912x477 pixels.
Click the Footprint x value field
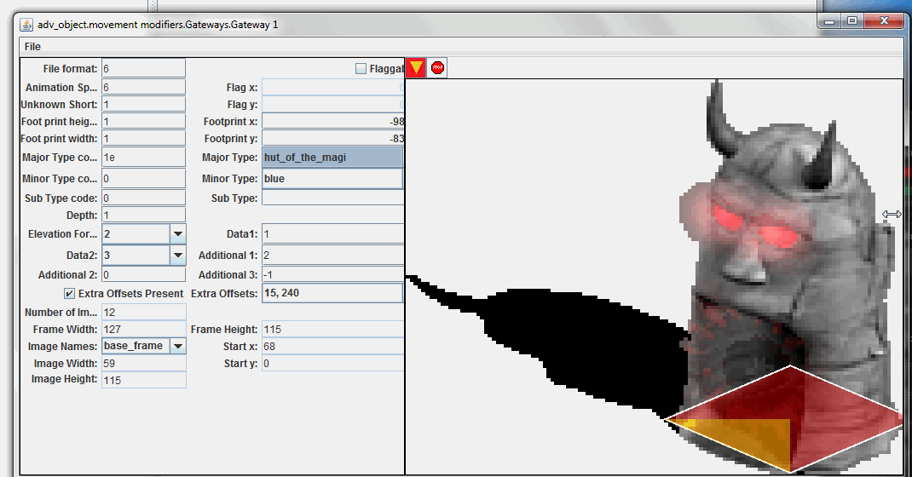pyautogui.click(x=332, y=122)
